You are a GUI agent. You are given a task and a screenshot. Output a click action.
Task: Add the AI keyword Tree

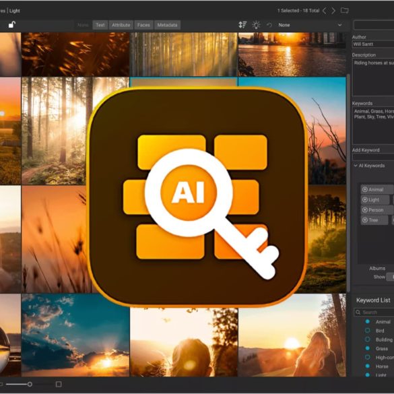374,220
